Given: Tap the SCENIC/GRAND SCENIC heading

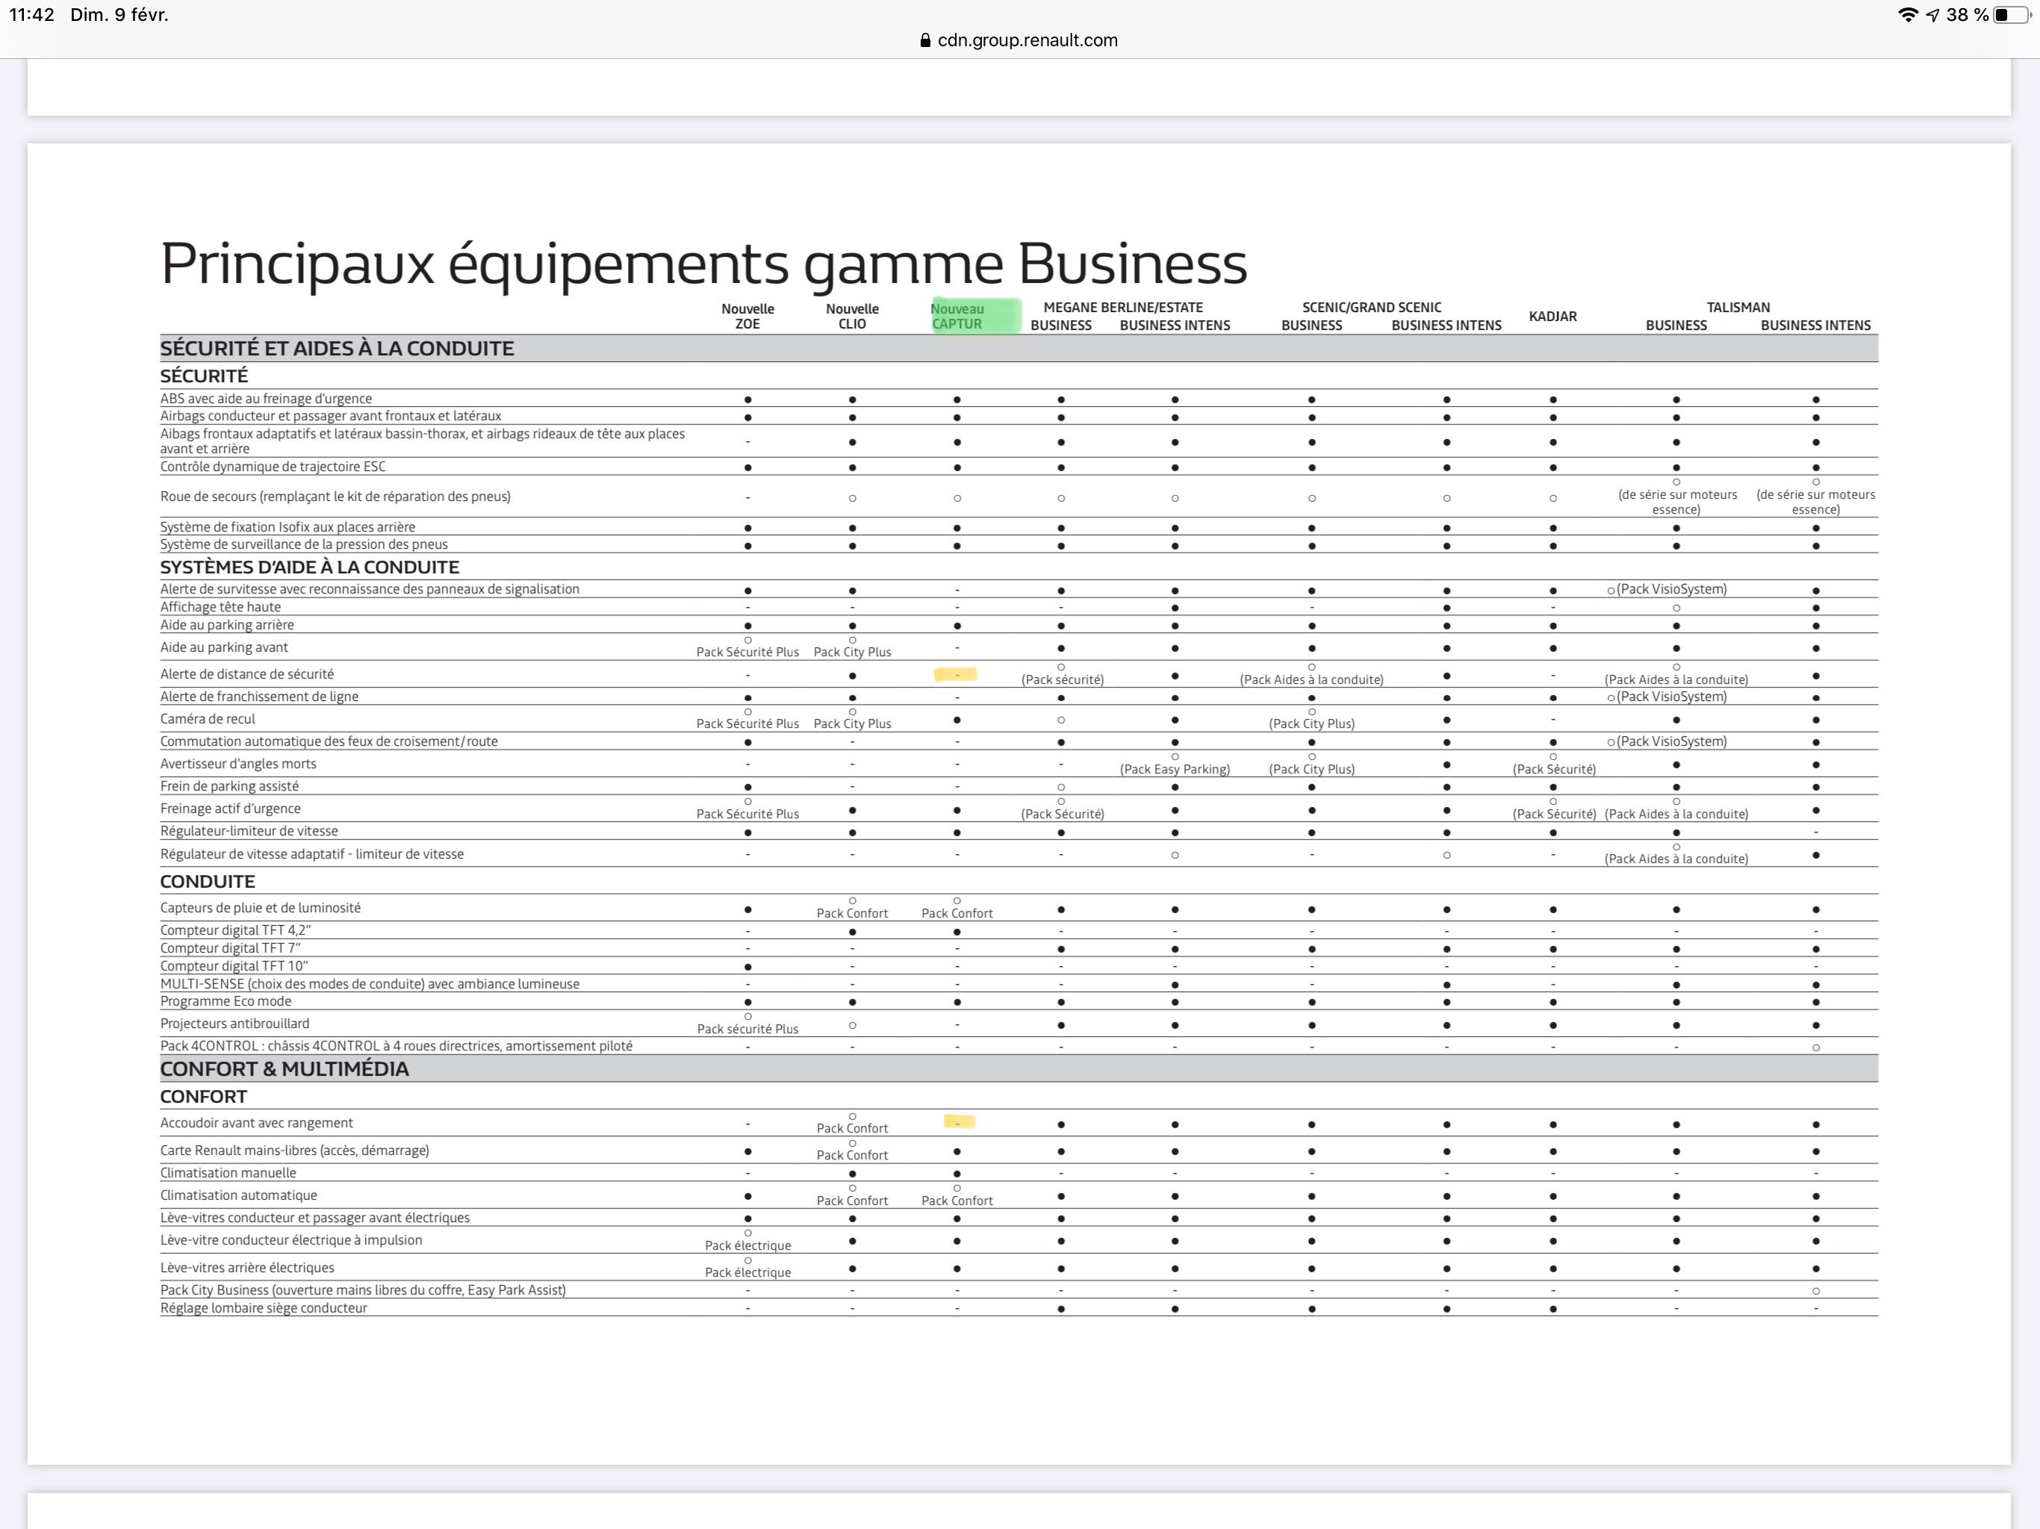Looking at the screenshot, I should (1372, 307).
